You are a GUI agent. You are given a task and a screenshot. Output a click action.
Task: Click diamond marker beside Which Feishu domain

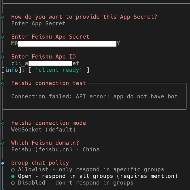point(3,143)
